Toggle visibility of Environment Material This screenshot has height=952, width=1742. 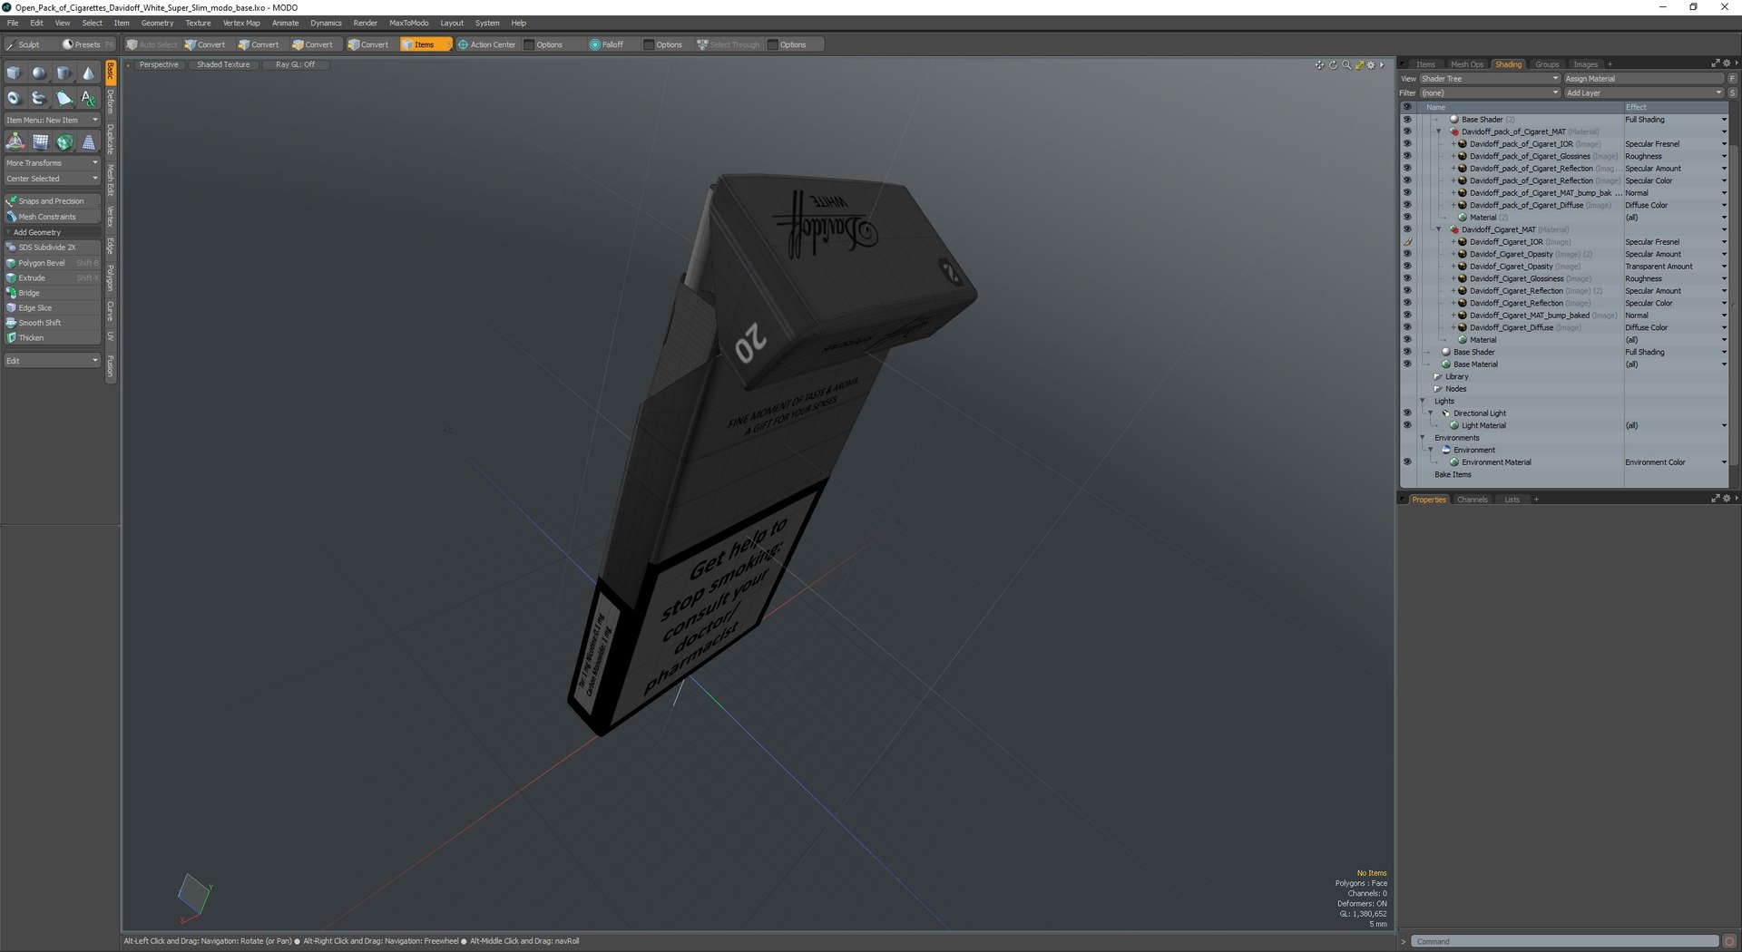coord(1407,462)
